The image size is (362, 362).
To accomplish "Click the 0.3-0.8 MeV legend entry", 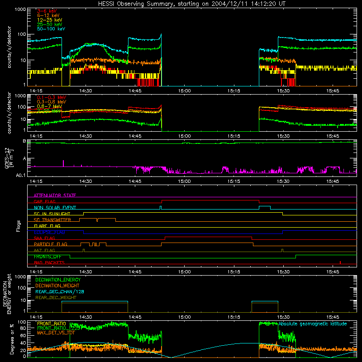I will 52,102.
